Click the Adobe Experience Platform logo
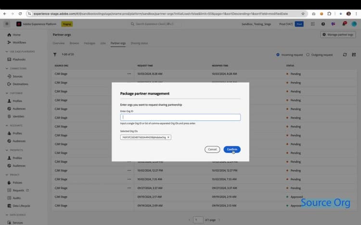The image size is (361, 225). coord(19,24)
